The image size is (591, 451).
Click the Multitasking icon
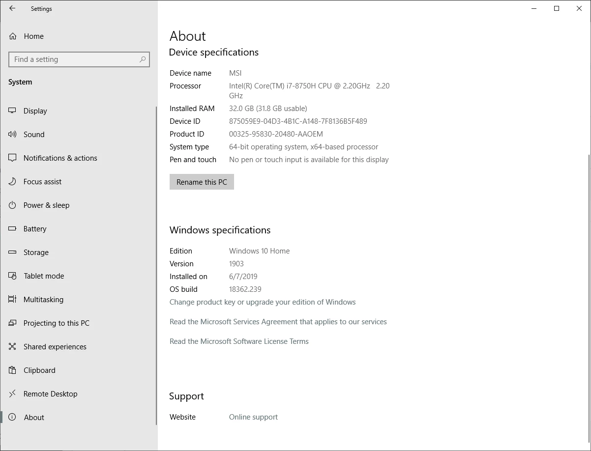click(x=13, y=300)
